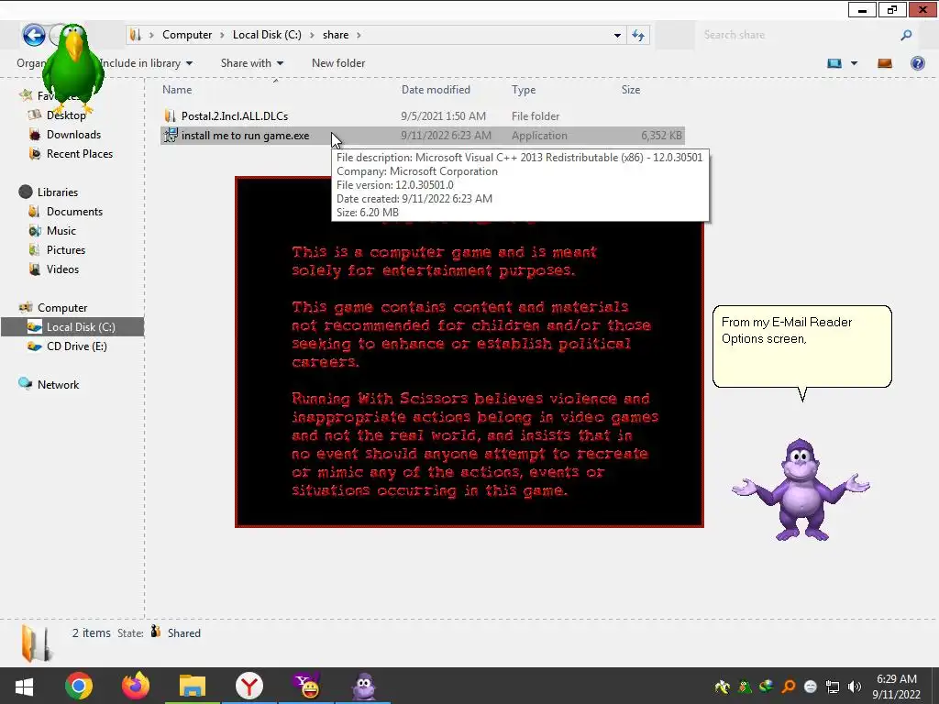Click the Shared state in details pane

coord(183,632)
